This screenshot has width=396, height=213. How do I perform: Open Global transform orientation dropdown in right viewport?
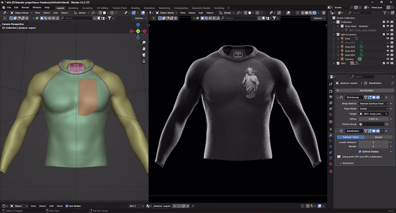(227, 13)
